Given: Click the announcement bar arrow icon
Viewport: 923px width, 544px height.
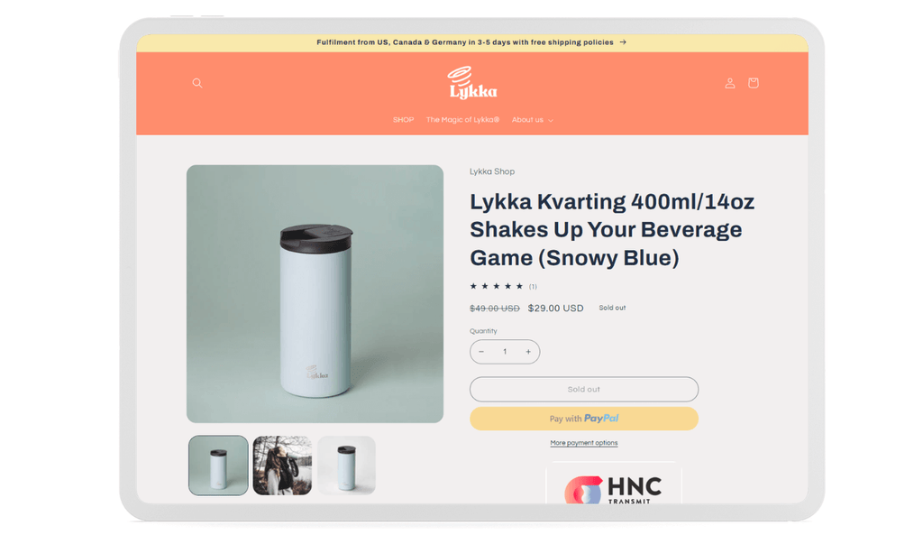Looking at the screenshot, I should tap(623, 42).
